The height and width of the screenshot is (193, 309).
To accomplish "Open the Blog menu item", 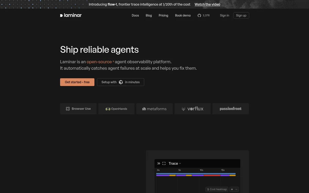I will (149, 15).
